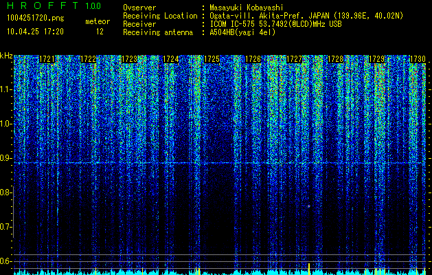This screenshot has width=432, height=275.
Task: Click the 1727 time marker
Action: click(294, 59)
